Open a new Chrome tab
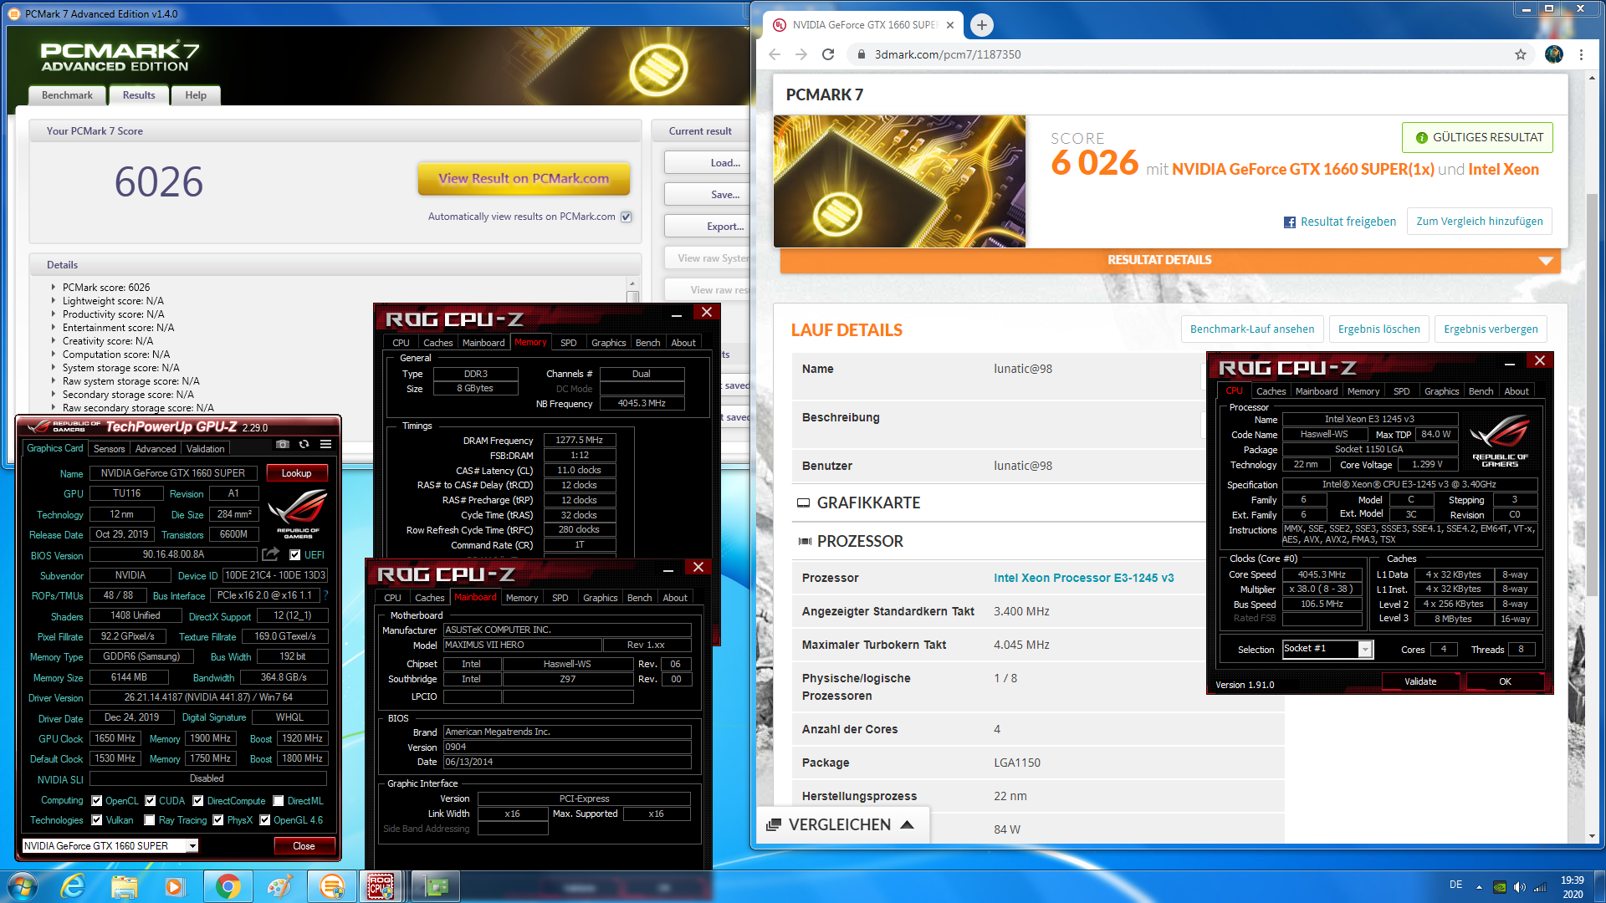1606x903 pixels. [982, 25]
